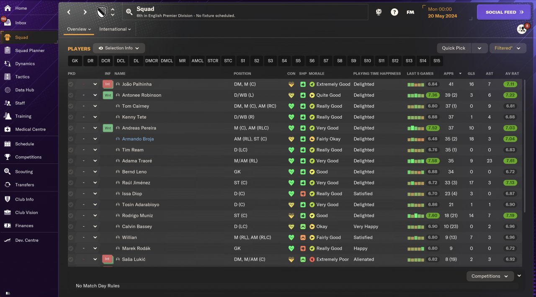
Task: Open the Quick Pick arrow dropdown
Action: [x=479, y=48]
